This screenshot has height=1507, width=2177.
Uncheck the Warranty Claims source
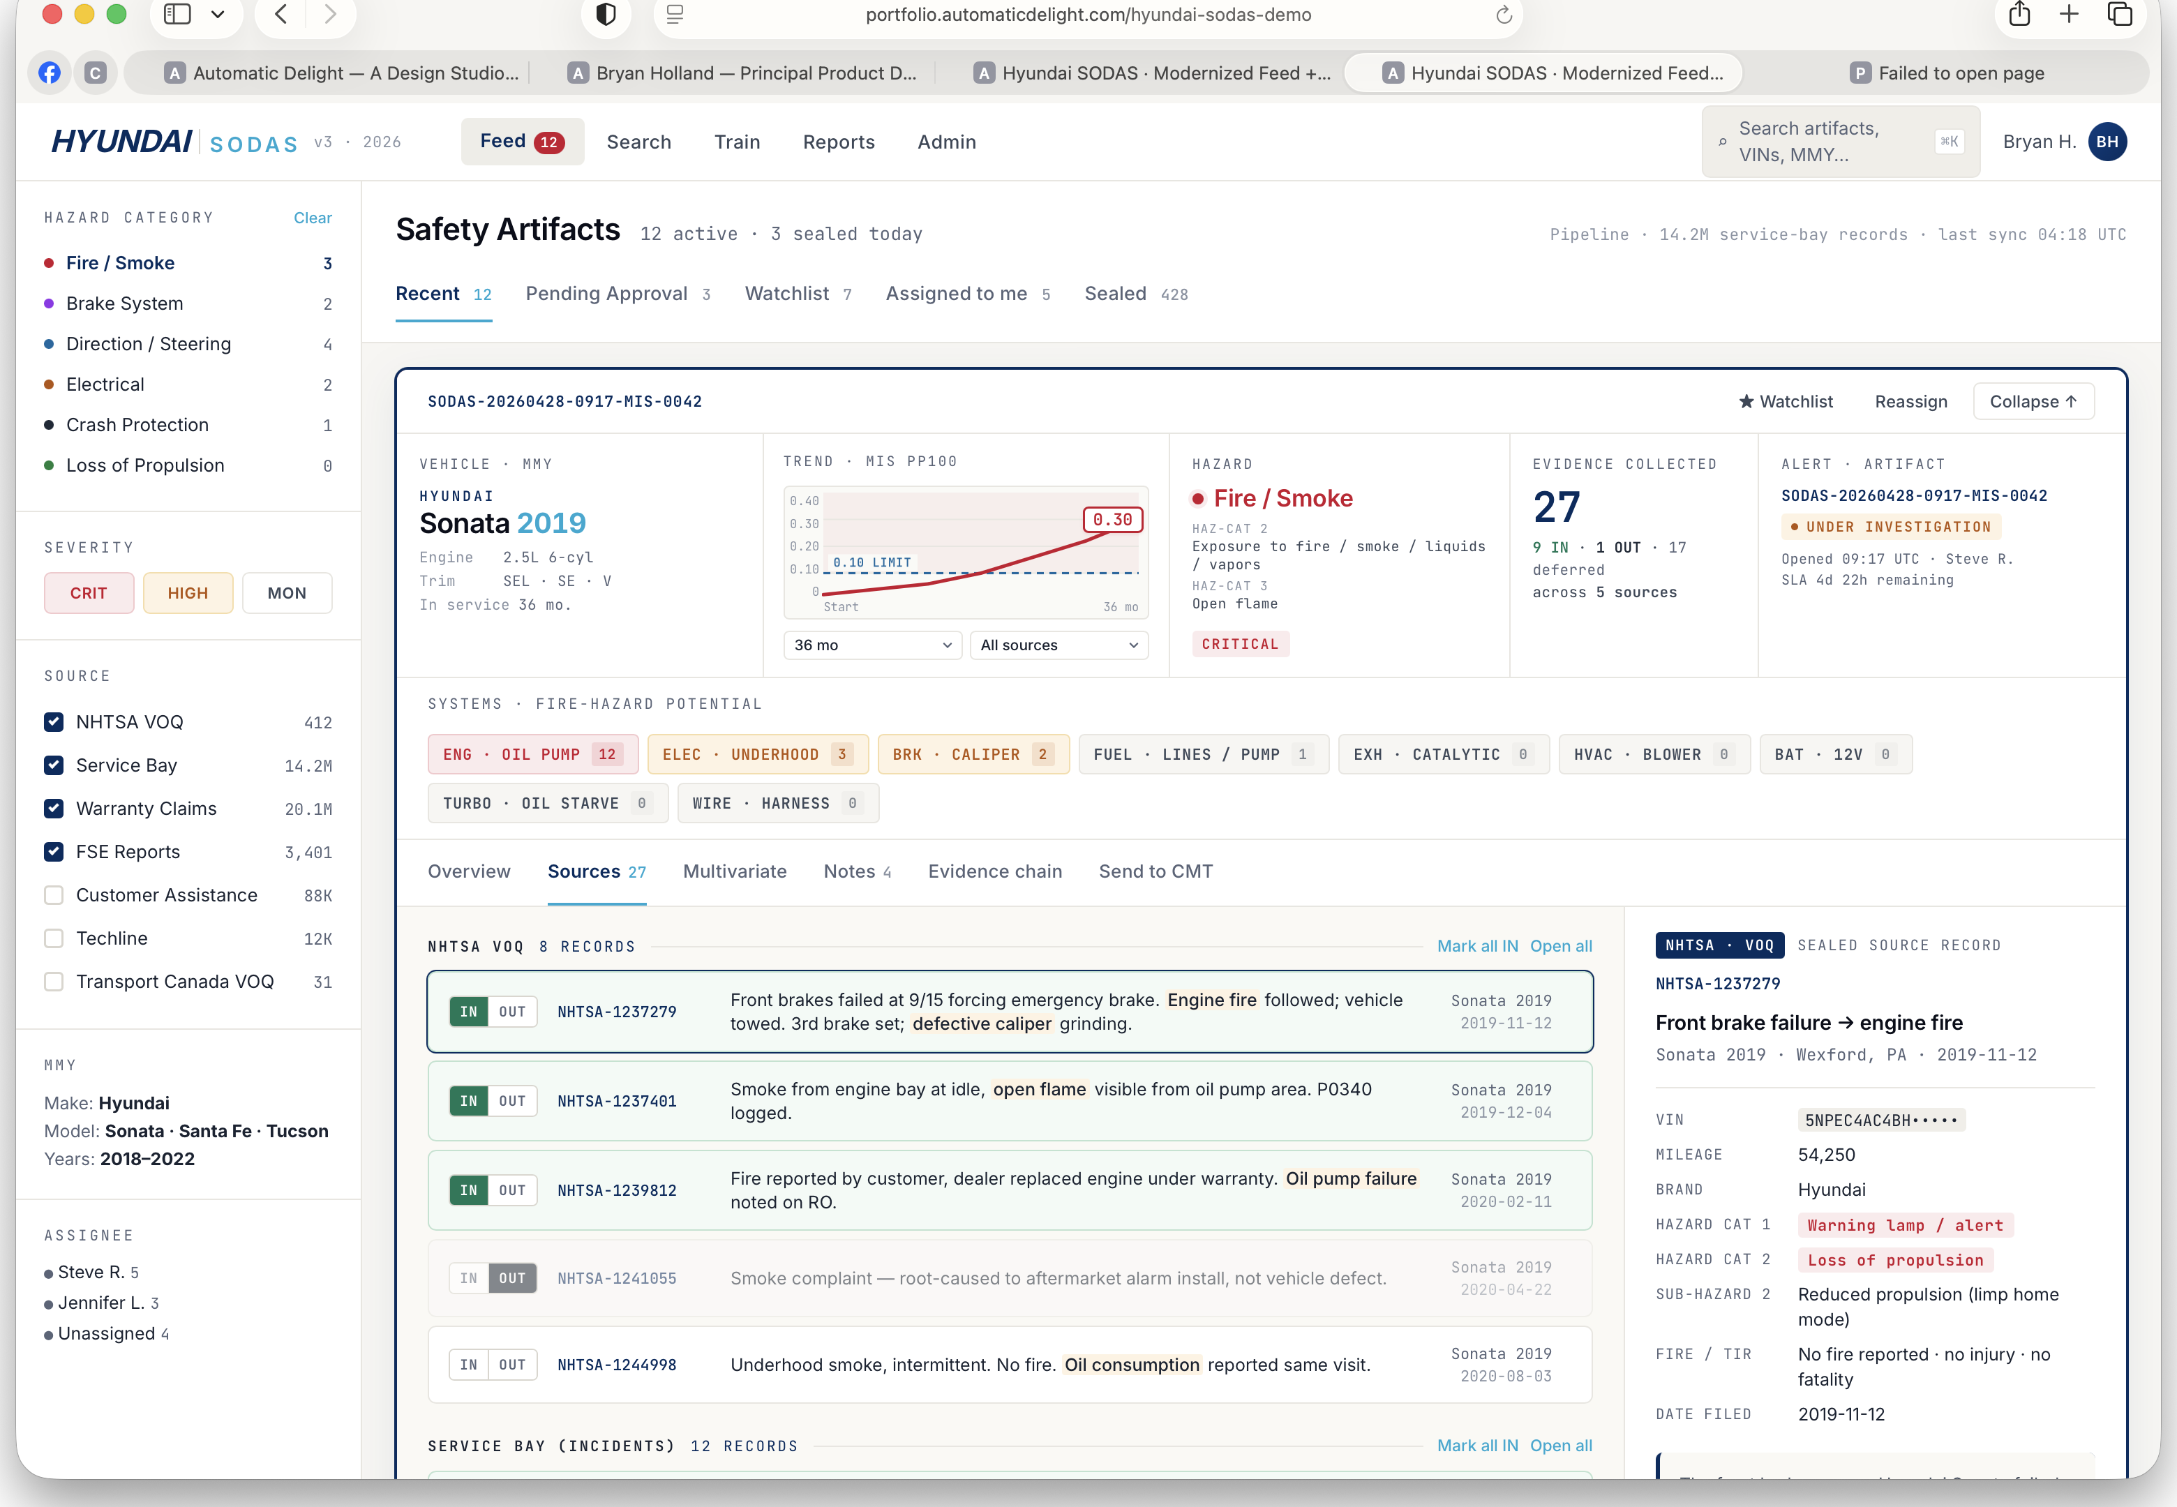pos(54,809)
